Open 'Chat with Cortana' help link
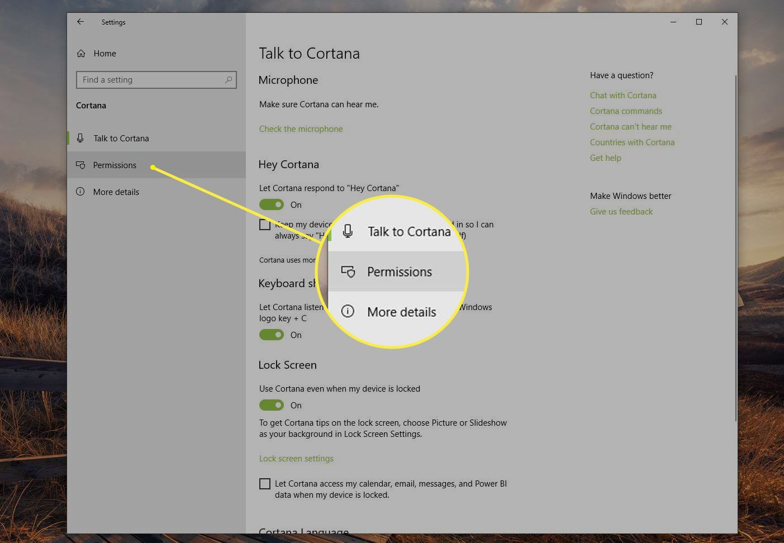This screenshot has width=784, height=543. click(x=623, y=96)
